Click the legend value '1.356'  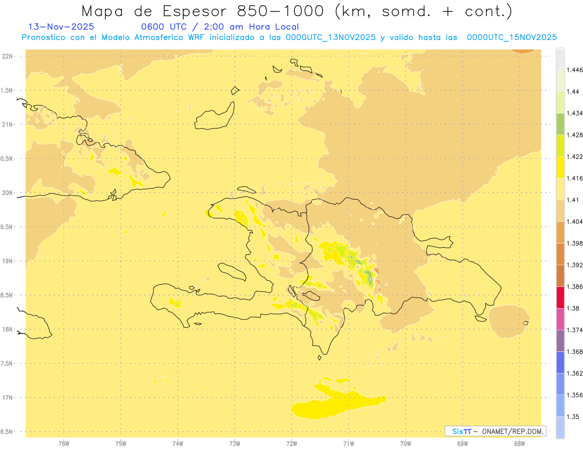[x=574, y=395]
